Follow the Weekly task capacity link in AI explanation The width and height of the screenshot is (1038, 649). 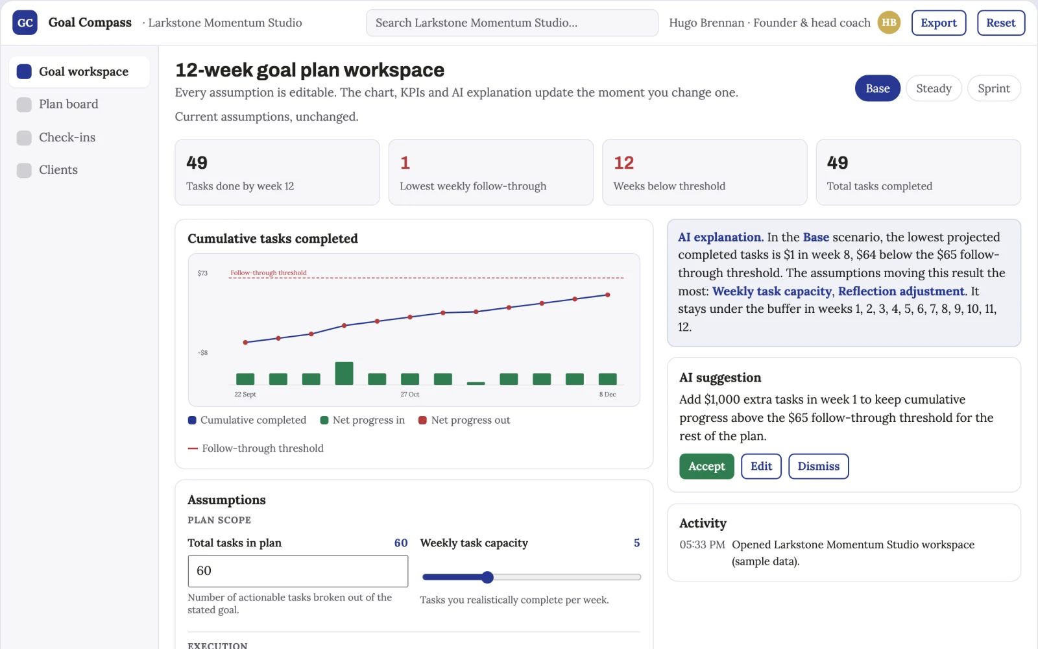coord(771,291)
